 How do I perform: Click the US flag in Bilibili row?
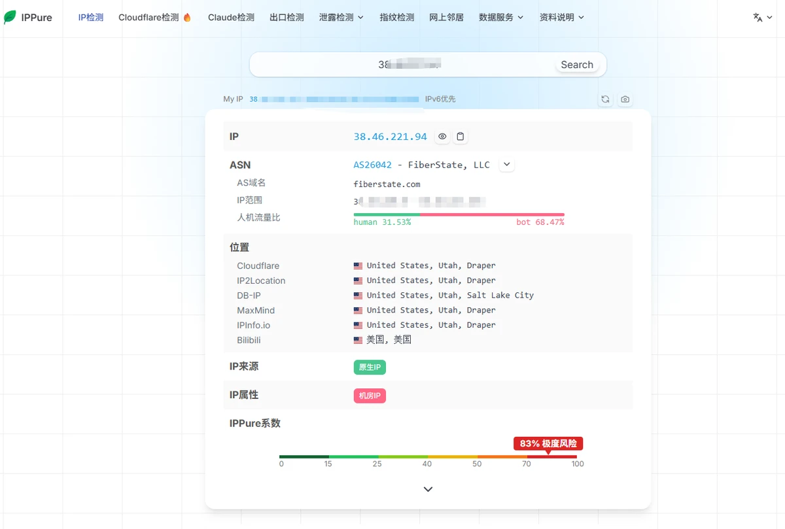pyautogui.click(x=358, y=341)
